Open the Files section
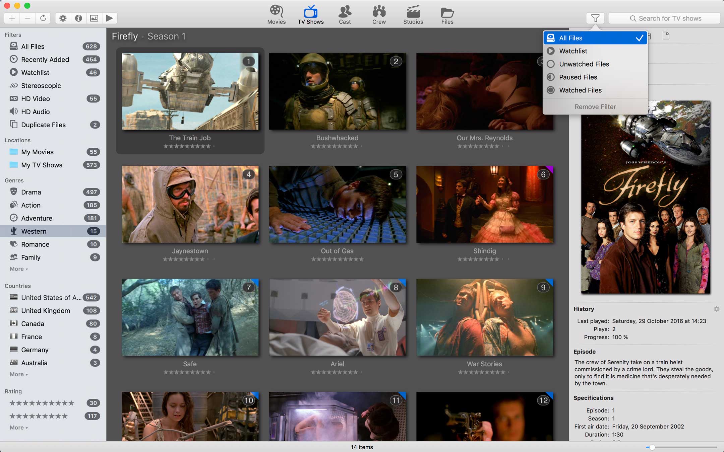This screenshot has width=724, height=452. point(447,15)
